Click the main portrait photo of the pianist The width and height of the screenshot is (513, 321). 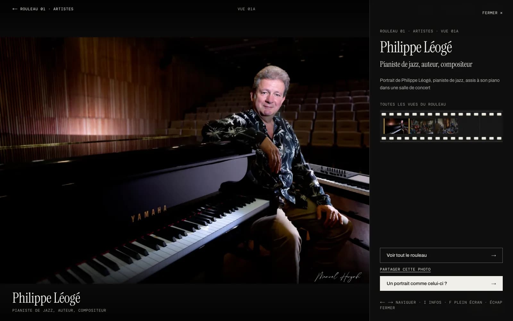(185, 160)
